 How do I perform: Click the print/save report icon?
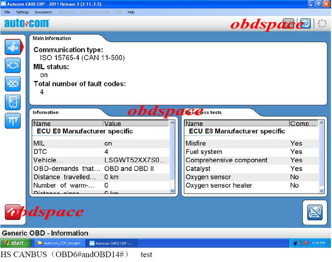pyautogui.click(x=314, y=212)
